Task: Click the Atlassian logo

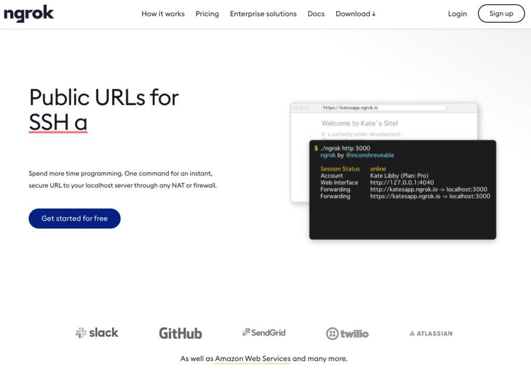Action: (x=431, y=334)
